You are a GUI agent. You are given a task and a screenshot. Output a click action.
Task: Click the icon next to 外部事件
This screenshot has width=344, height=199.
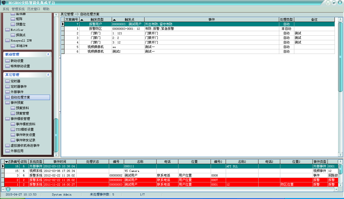tap(8, 92)
